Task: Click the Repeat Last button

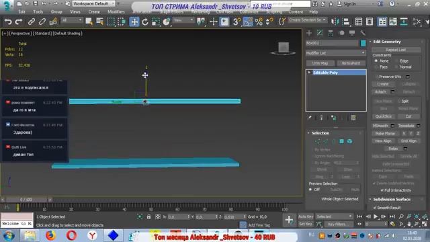Action: tap(396, 50)
